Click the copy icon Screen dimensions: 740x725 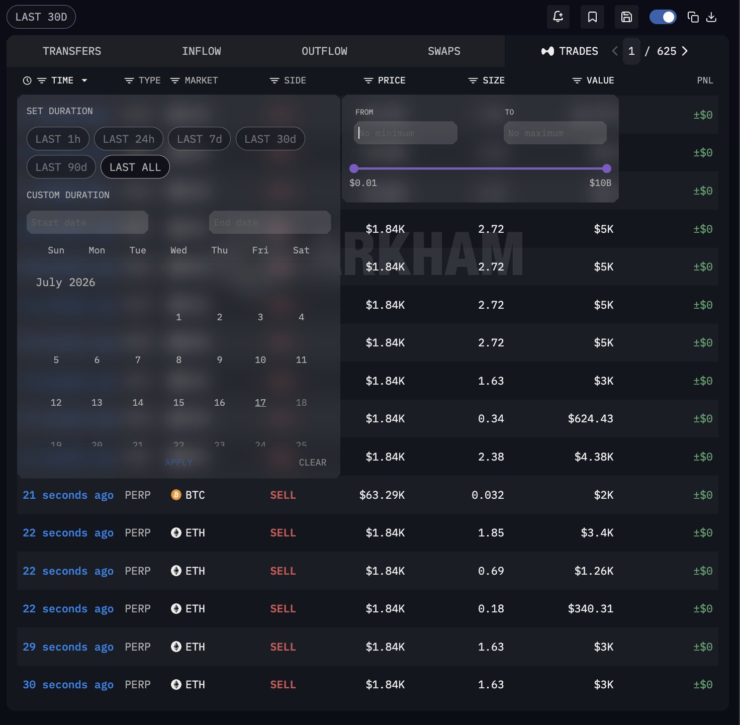tap(693, 17)
